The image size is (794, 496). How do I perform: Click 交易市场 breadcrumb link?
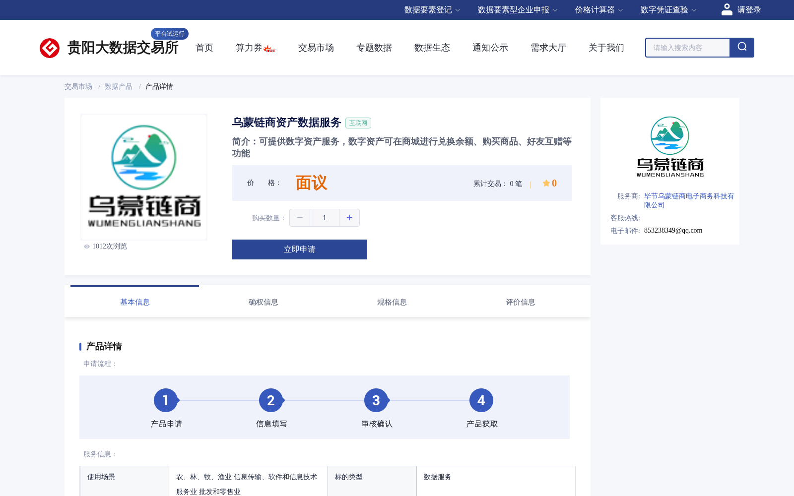[78, 87]
